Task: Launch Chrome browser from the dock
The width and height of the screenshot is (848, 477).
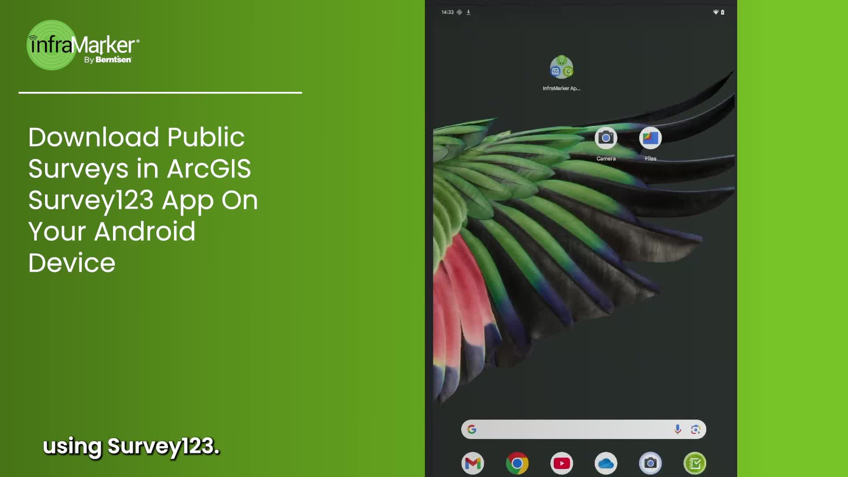Action: (x=517, y=463)
